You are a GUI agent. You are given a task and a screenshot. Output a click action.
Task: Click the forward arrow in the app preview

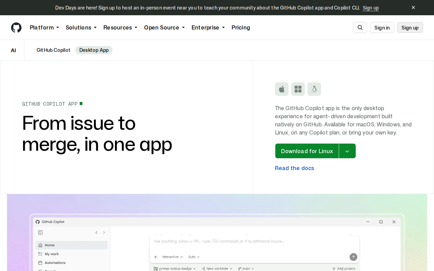click(104, 232)
